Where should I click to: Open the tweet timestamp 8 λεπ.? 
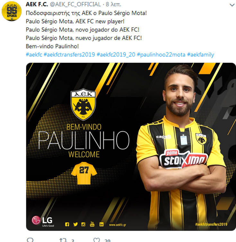point(113,5)
